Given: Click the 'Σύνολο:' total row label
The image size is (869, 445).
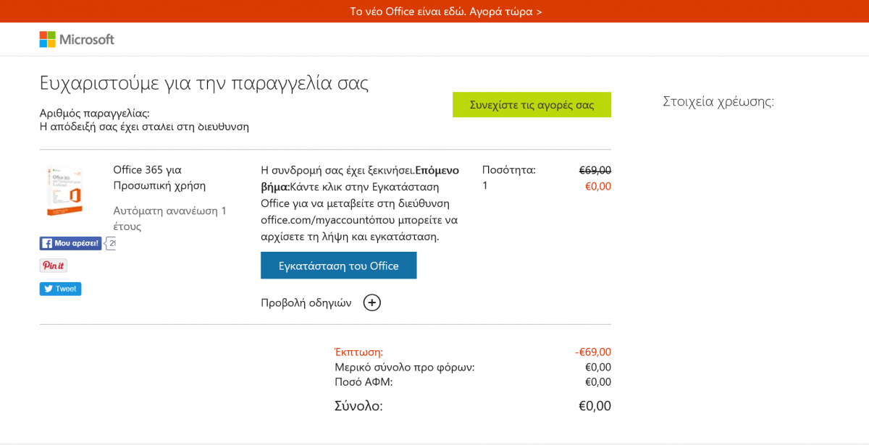Looking at the screenshot, I should (x=358, y=406).
